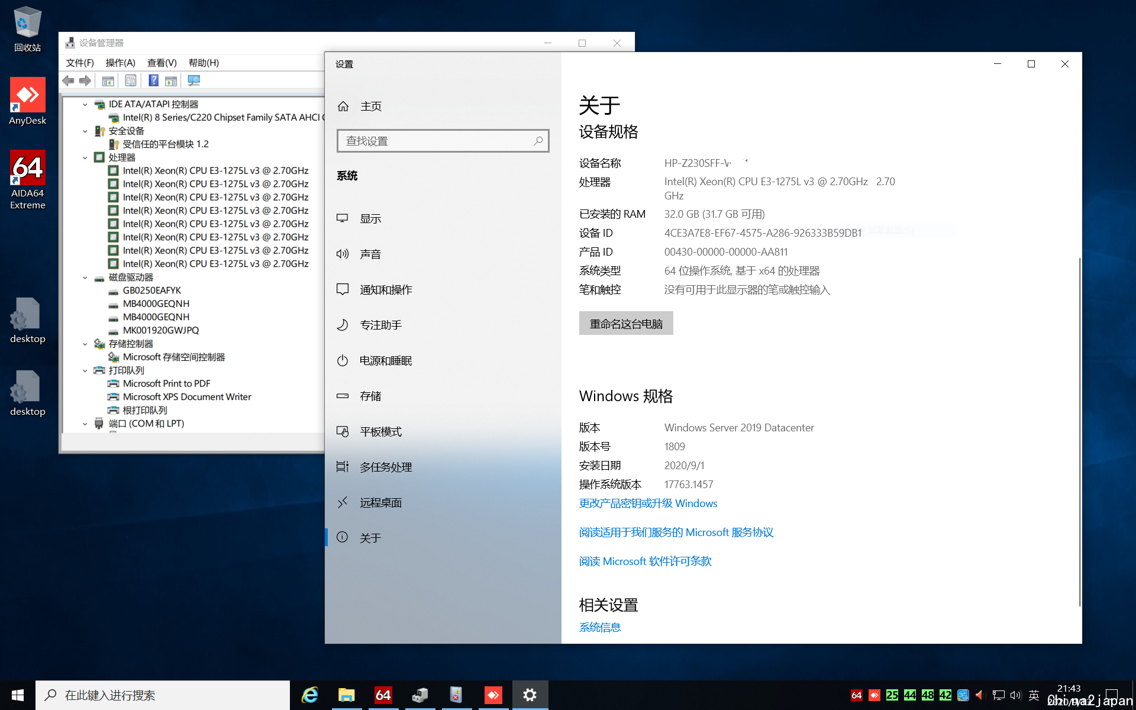Image resolution: width=1136 pixels, height=710 pixels.
Task: Open Microsoft software license terms link
Action: pos(645,561)
